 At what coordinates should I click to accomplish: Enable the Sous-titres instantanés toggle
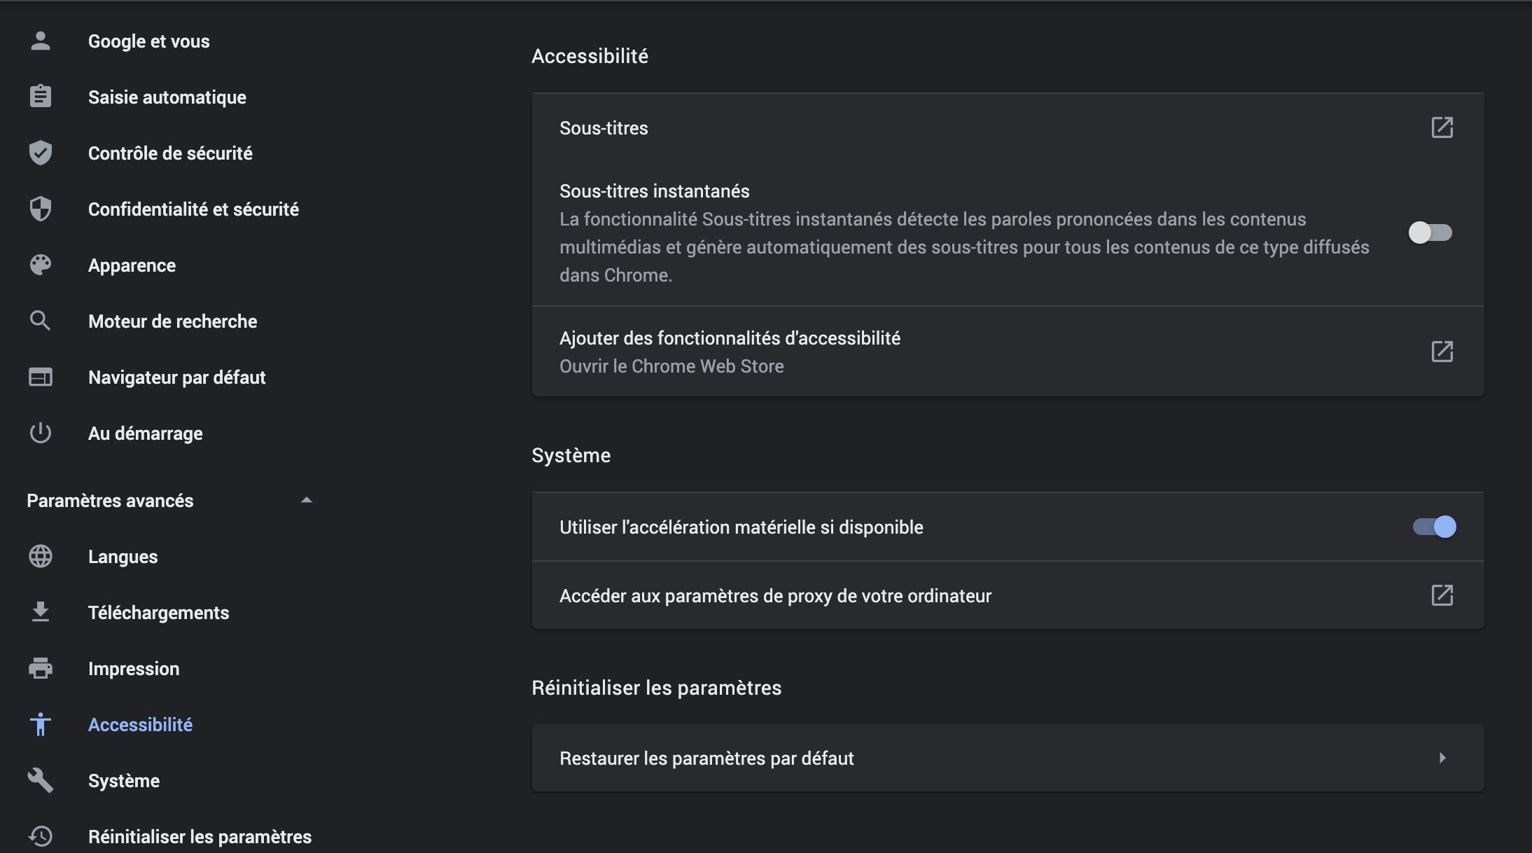point(1430,233)
